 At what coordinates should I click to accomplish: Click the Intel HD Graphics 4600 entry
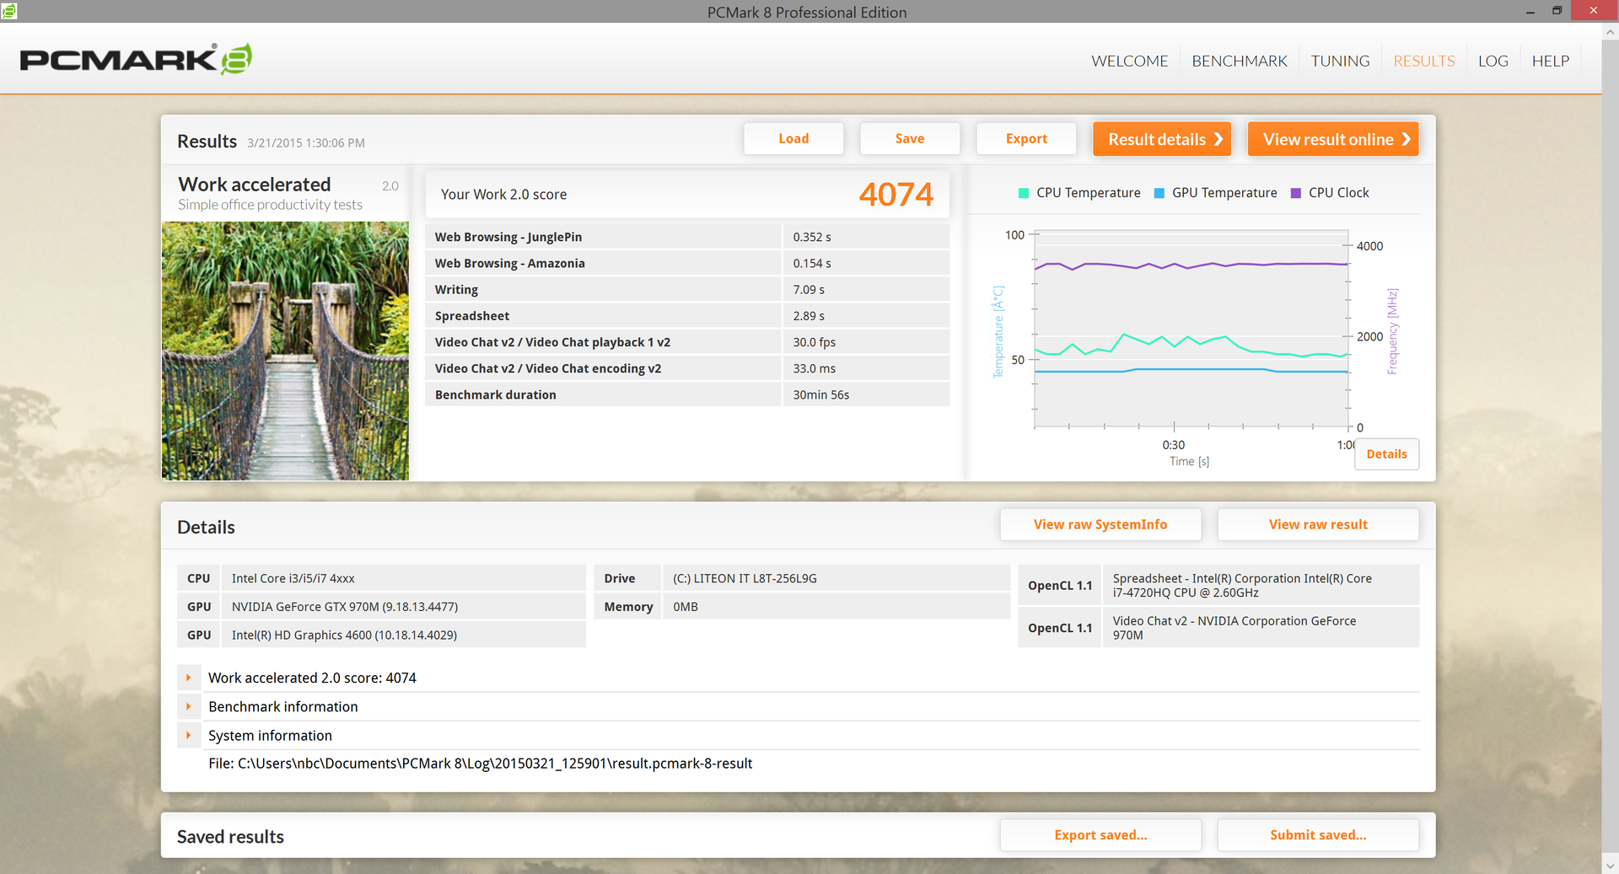point(403,635)
